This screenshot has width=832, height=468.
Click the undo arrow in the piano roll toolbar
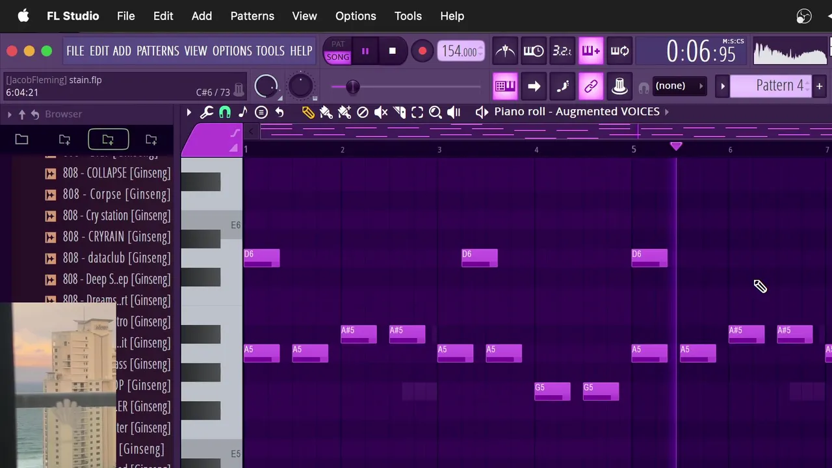pyautogui.click(x=279, y=112)
